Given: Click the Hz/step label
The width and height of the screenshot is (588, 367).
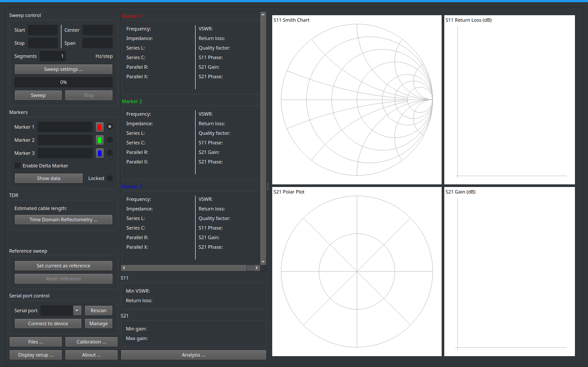Looking at the screenshot, I should click(x=104, y=56).
